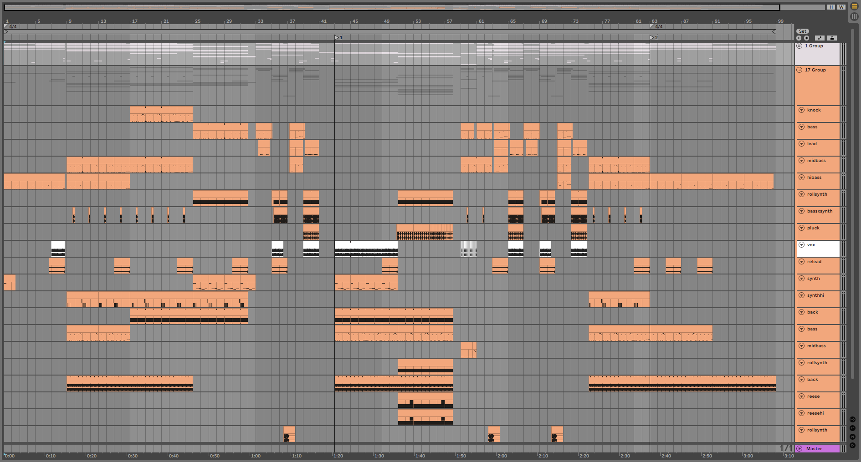Fold the 1 Group track
861x462 pixels.
coord(799,46)
